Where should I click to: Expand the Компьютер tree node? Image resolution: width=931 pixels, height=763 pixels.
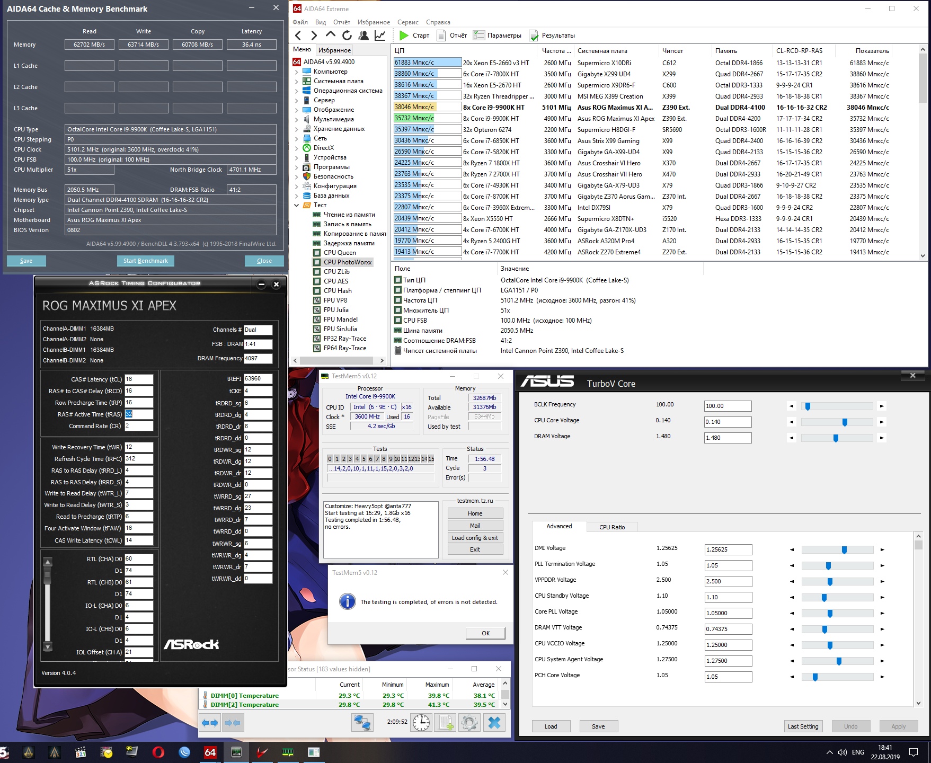(x=297, y=72)
